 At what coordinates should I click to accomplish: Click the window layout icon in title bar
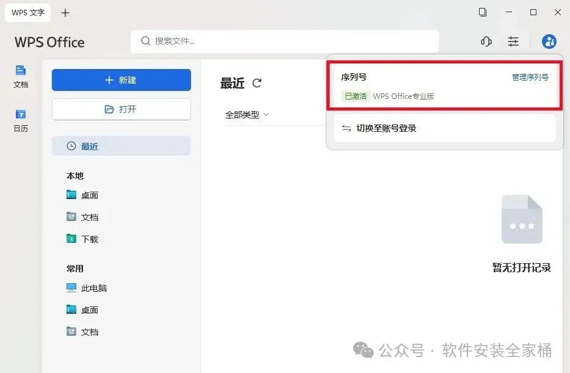tap(482, 12)
